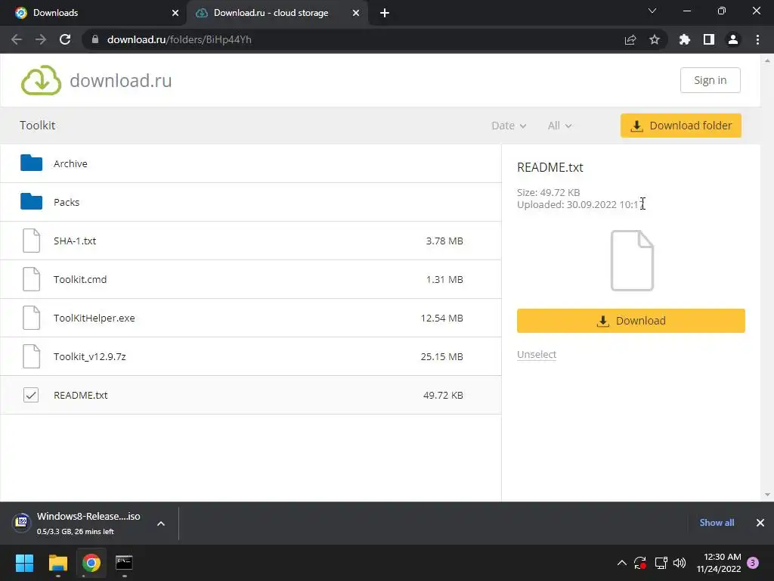This screenshot has width=774, height=581.
Task: Open the Chrome profile avatar icon
Action: coord(733,39)
